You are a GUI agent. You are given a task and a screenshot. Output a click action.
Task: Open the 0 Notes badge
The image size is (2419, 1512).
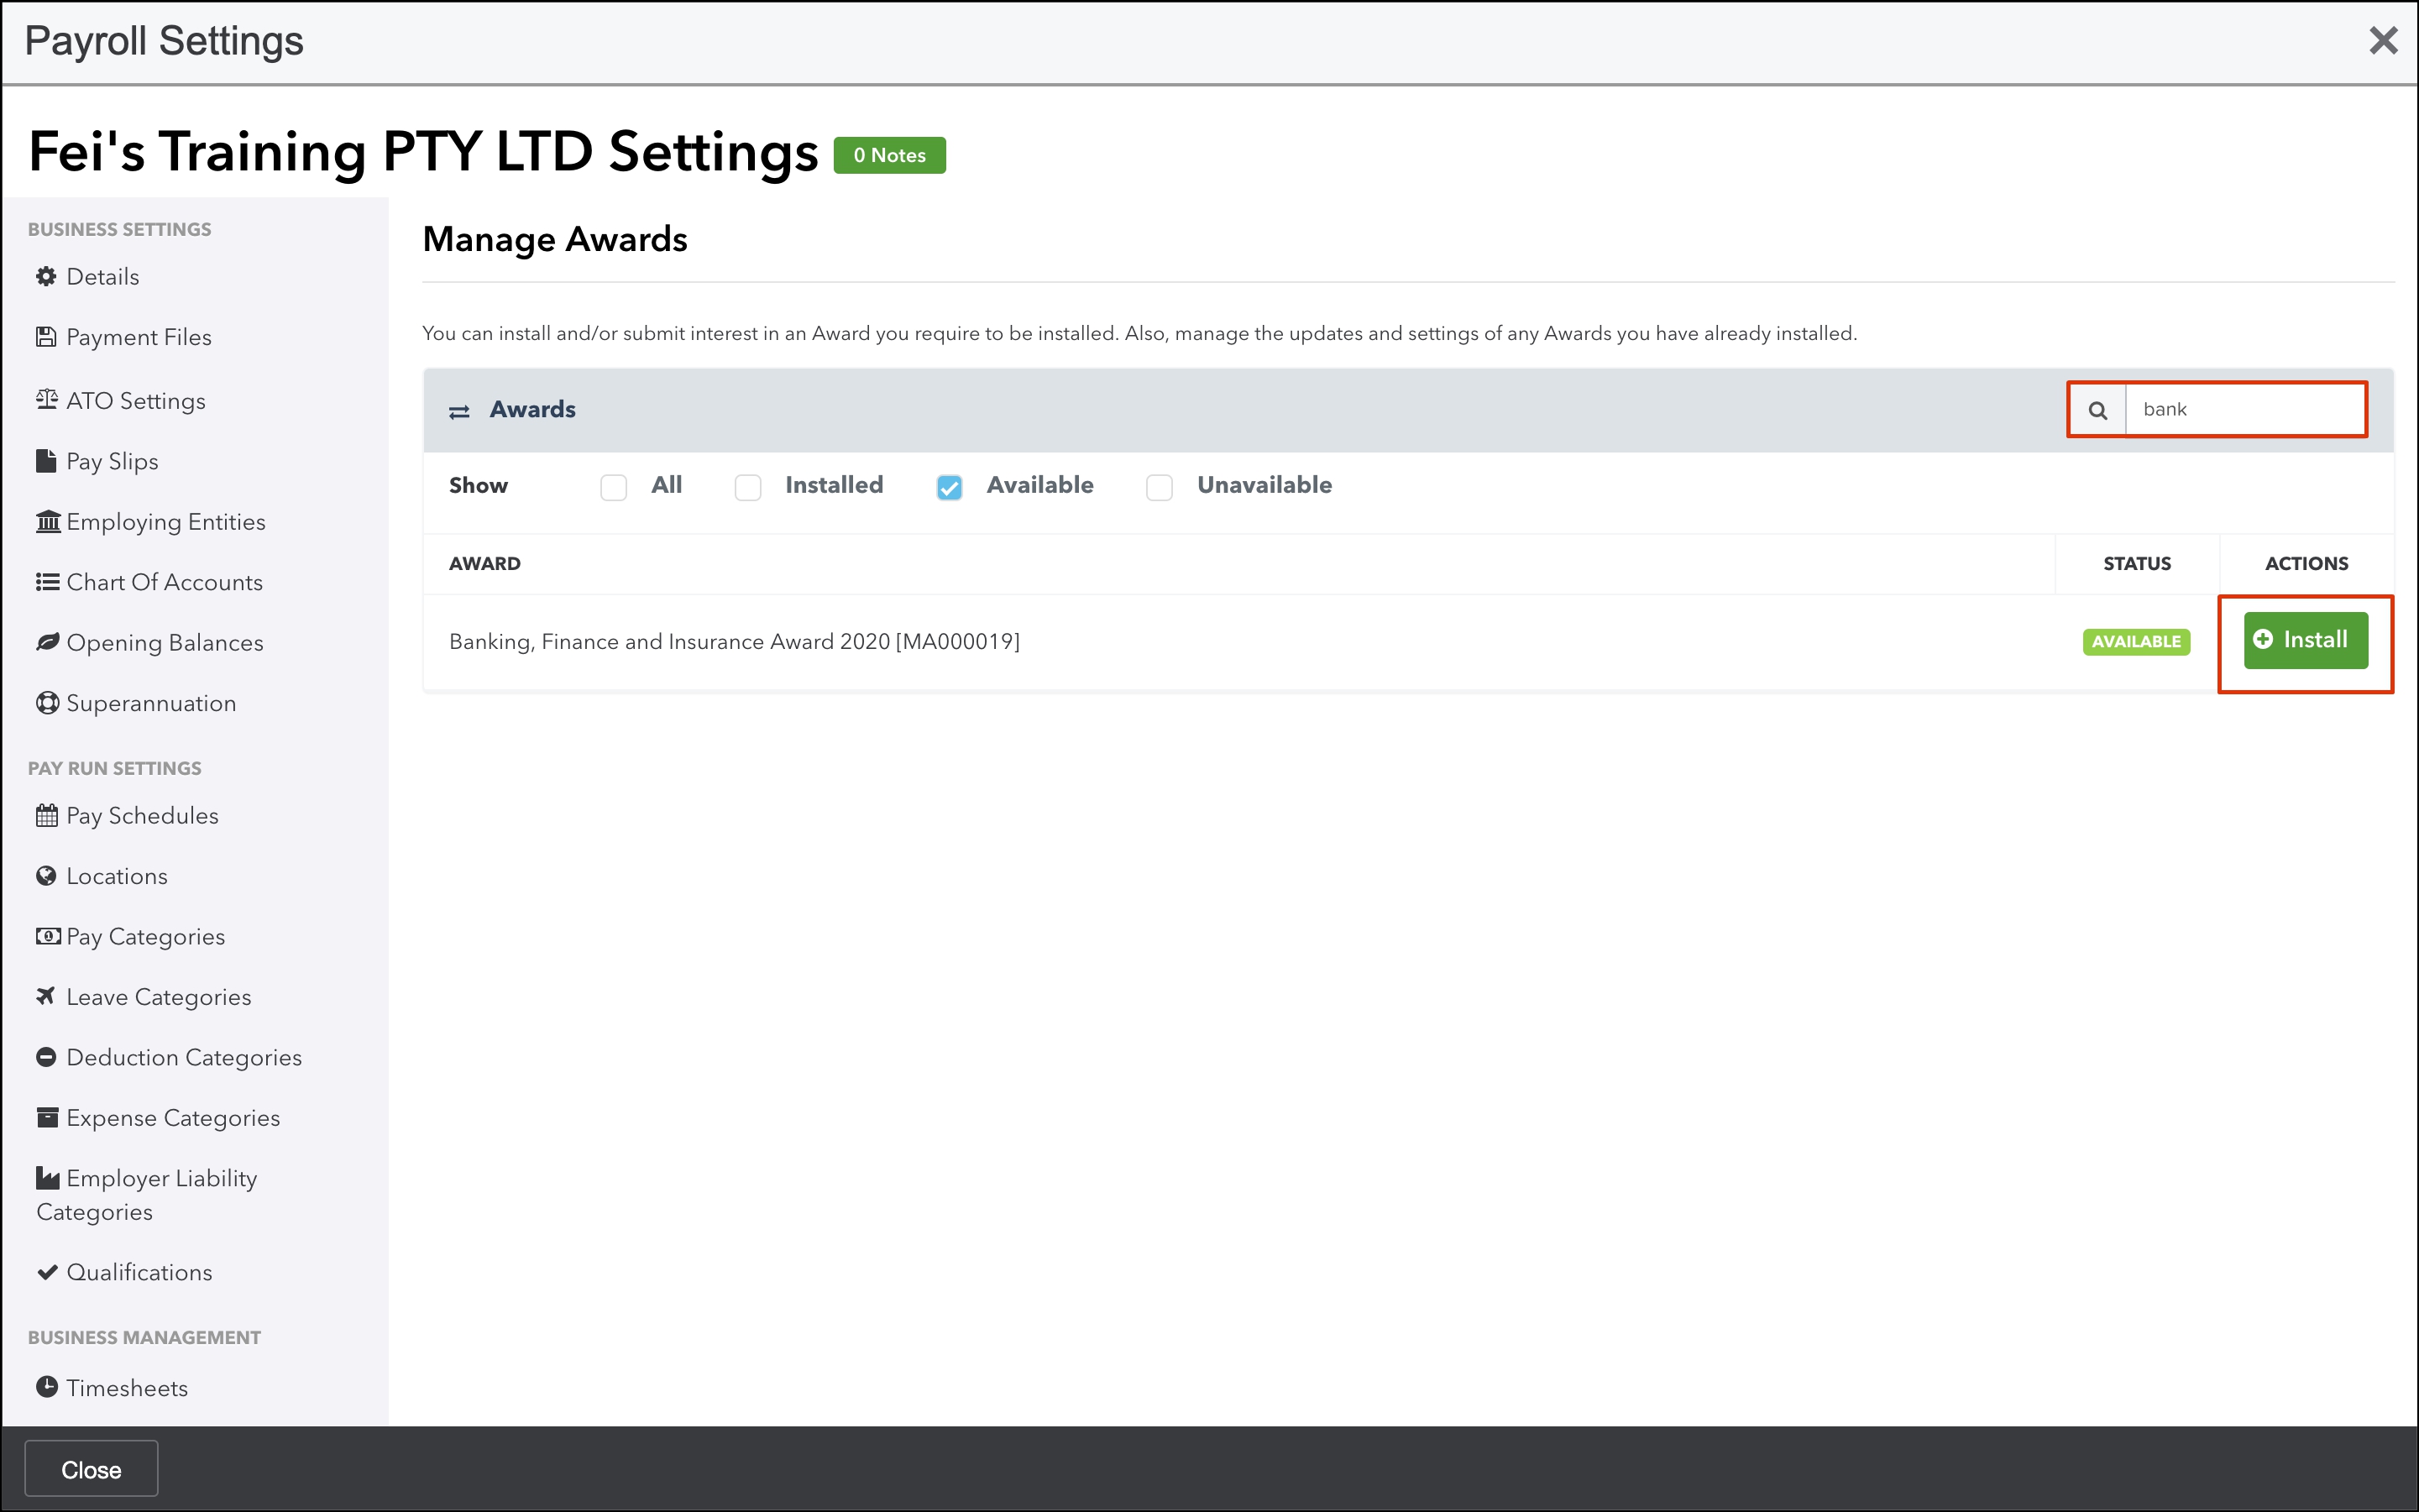(889, 155)
